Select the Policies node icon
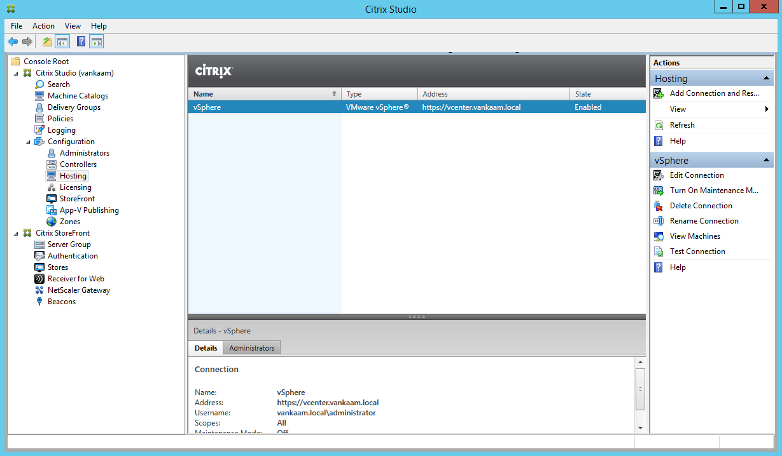 [40, 119]
